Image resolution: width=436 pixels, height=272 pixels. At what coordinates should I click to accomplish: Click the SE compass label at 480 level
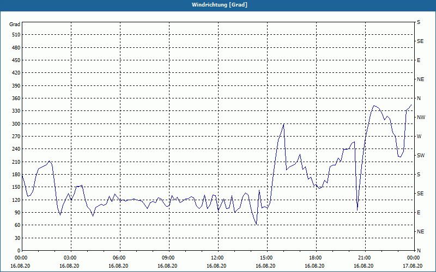coord(420,41)
